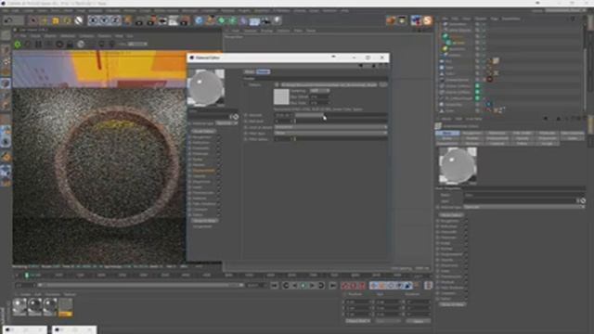The image size is (594, 334).
Task: Click the Attribute Manager material preview sphere
Action: coord(458,166)
